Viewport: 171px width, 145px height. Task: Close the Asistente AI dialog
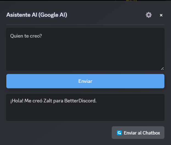coord(161,15)
